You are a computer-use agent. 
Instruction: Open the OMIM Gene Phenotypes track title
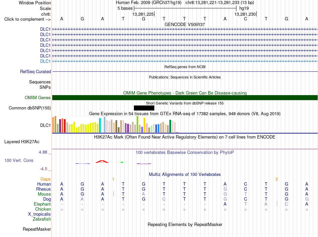click(x=185, y=93)
